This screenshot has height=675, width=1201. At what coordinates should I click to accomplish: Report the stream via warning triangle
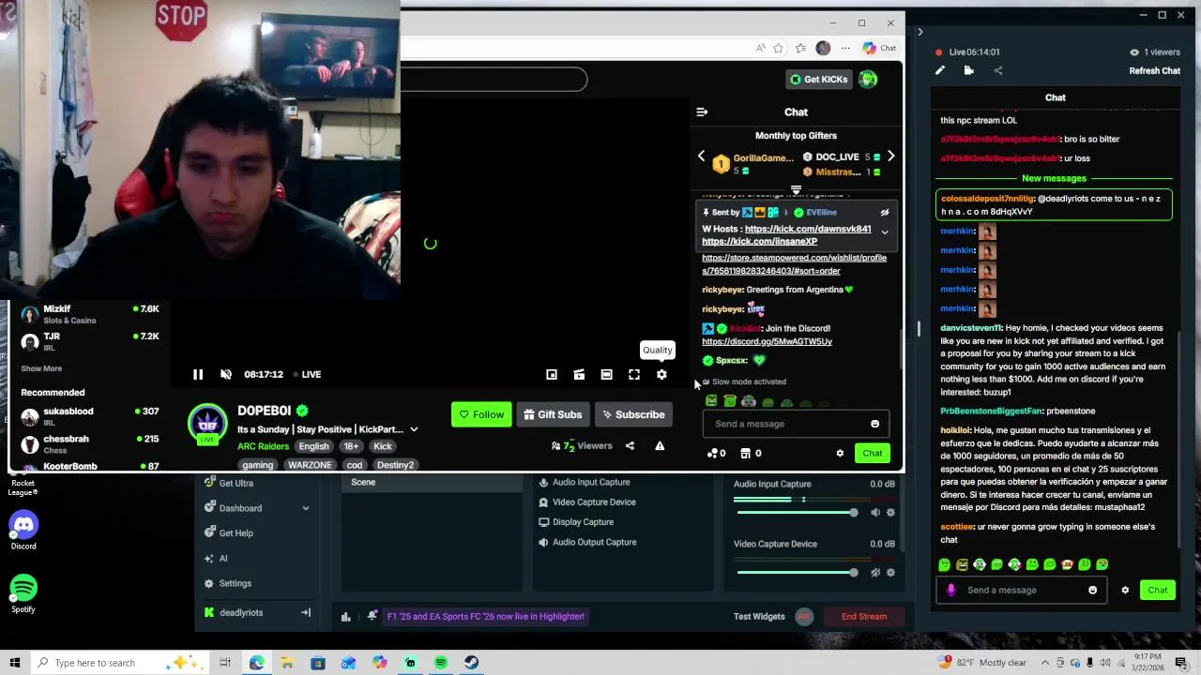pyautogui.click(x=660, y=446)
